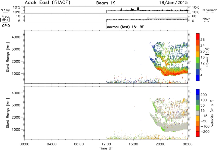Image resolution: width=217 pixels, height=150 pixels.
Task: Click the 'Adak East (fitACF)' title
Action: point(47,3)
